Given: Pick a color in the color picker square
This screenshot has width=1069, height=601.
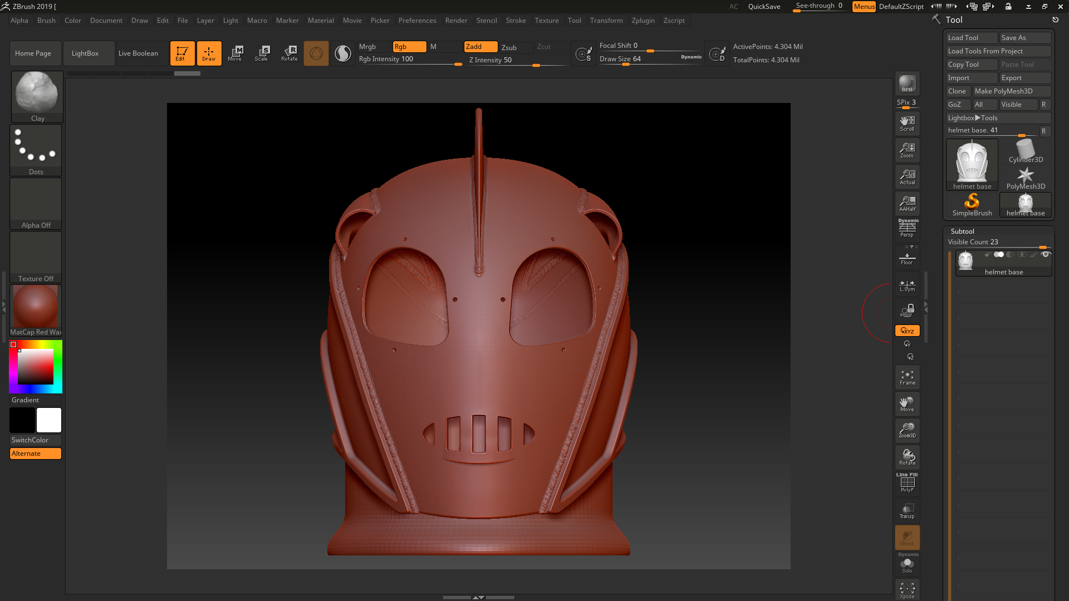Looking at the screenshot, I should click(35, 367).
